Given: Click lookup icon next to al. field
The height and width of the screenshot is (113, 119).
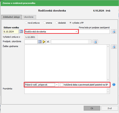Looking at the screenshot, I should pyautogui.click(x=95, y=42).
